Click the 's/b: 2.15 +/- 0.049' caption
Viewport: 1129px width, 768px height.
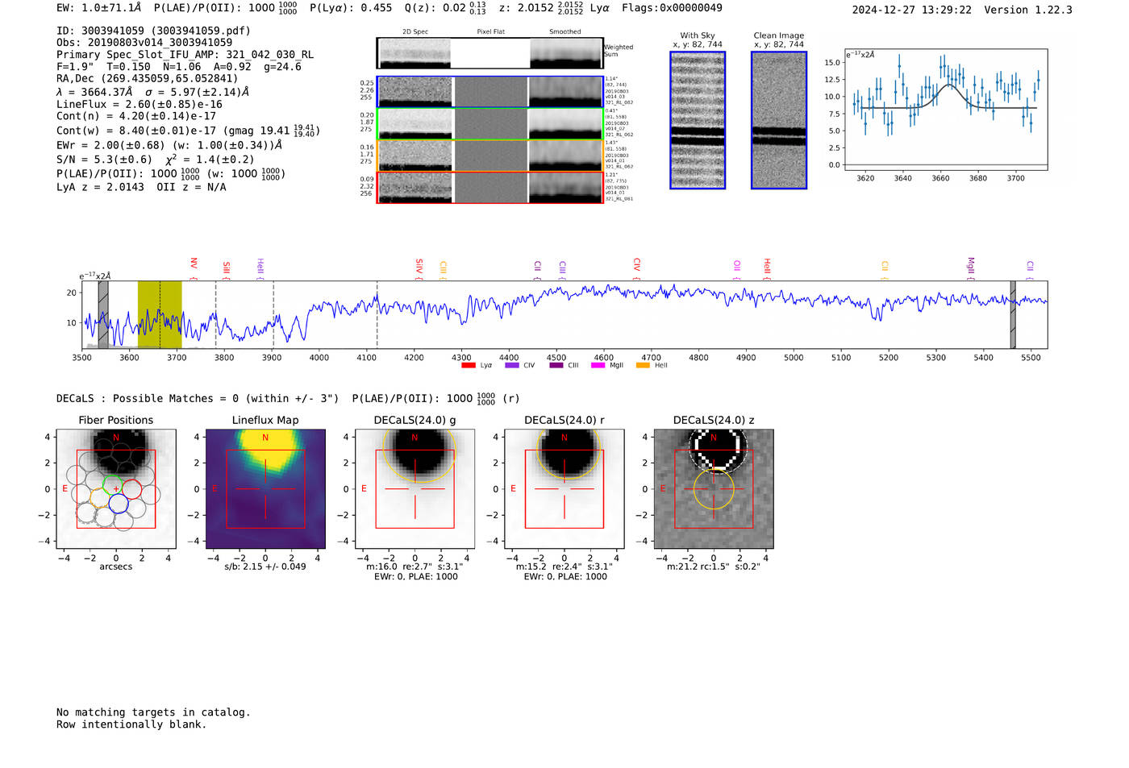coord(265,567)
